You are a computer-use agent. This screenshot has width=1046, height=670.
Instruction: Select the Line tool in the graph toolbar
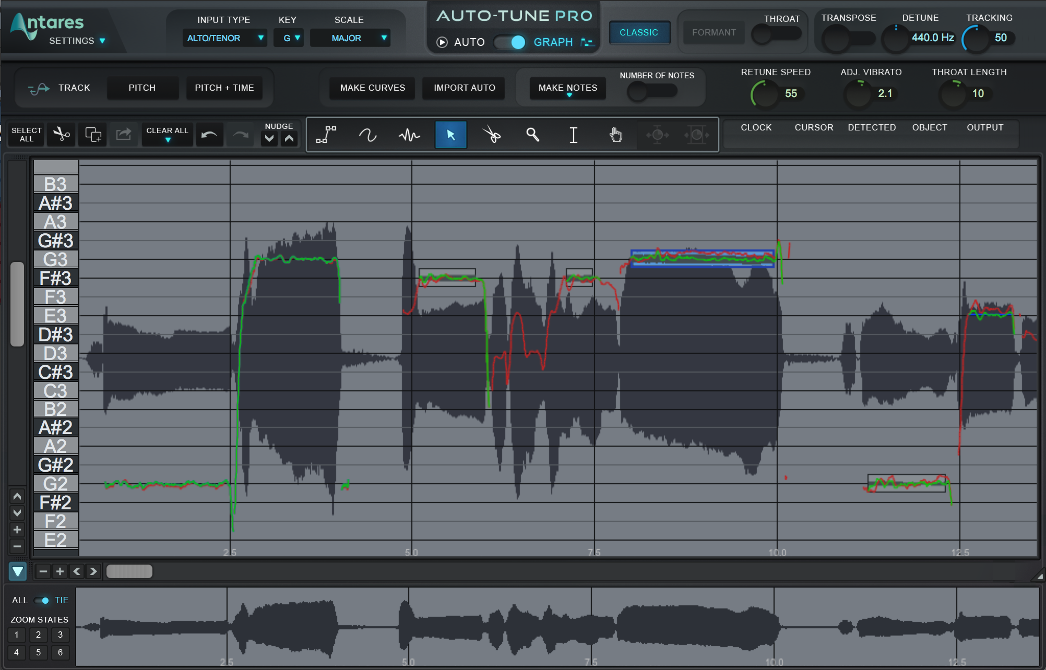[326, 135]
